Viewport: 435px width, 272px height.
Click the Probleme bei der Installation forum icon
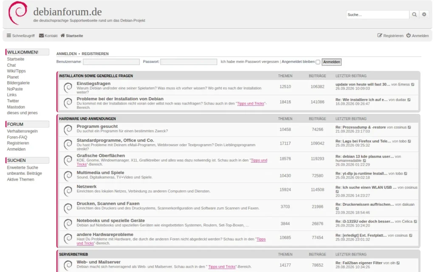pyautogui.click(x=68, y=103)
